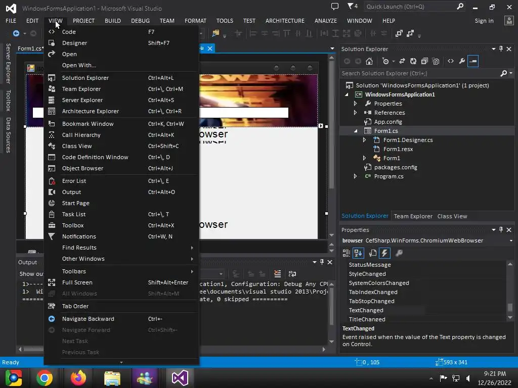
Task: Open Solution Explorer from View menu
Action: click(121, 78)
